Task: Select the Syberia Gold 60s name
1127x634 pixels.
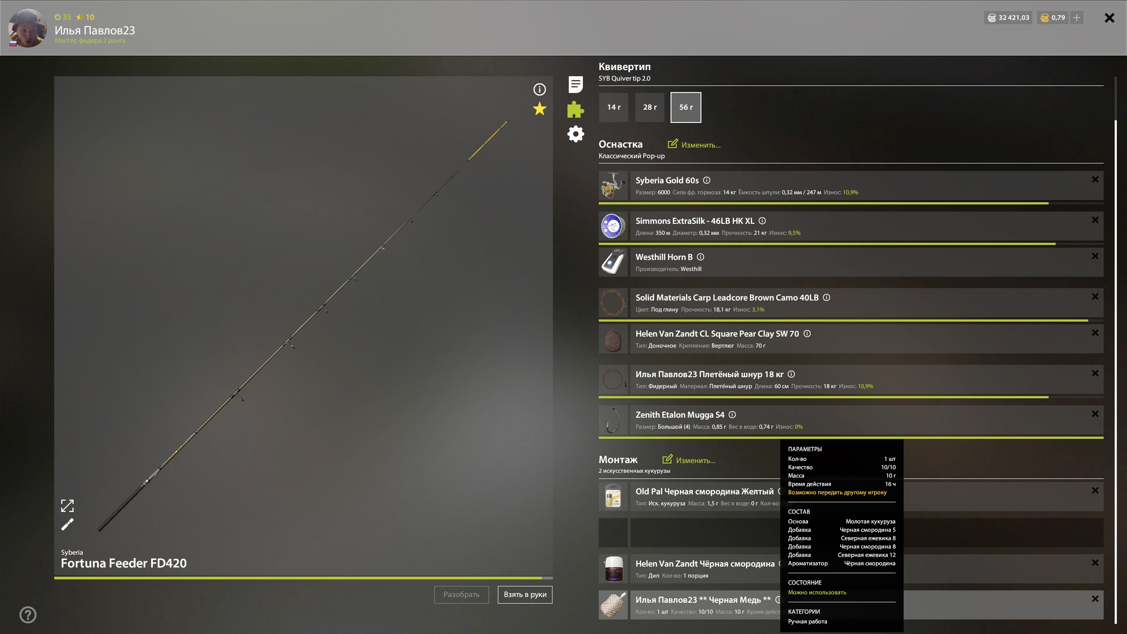Action: (667, 180)
